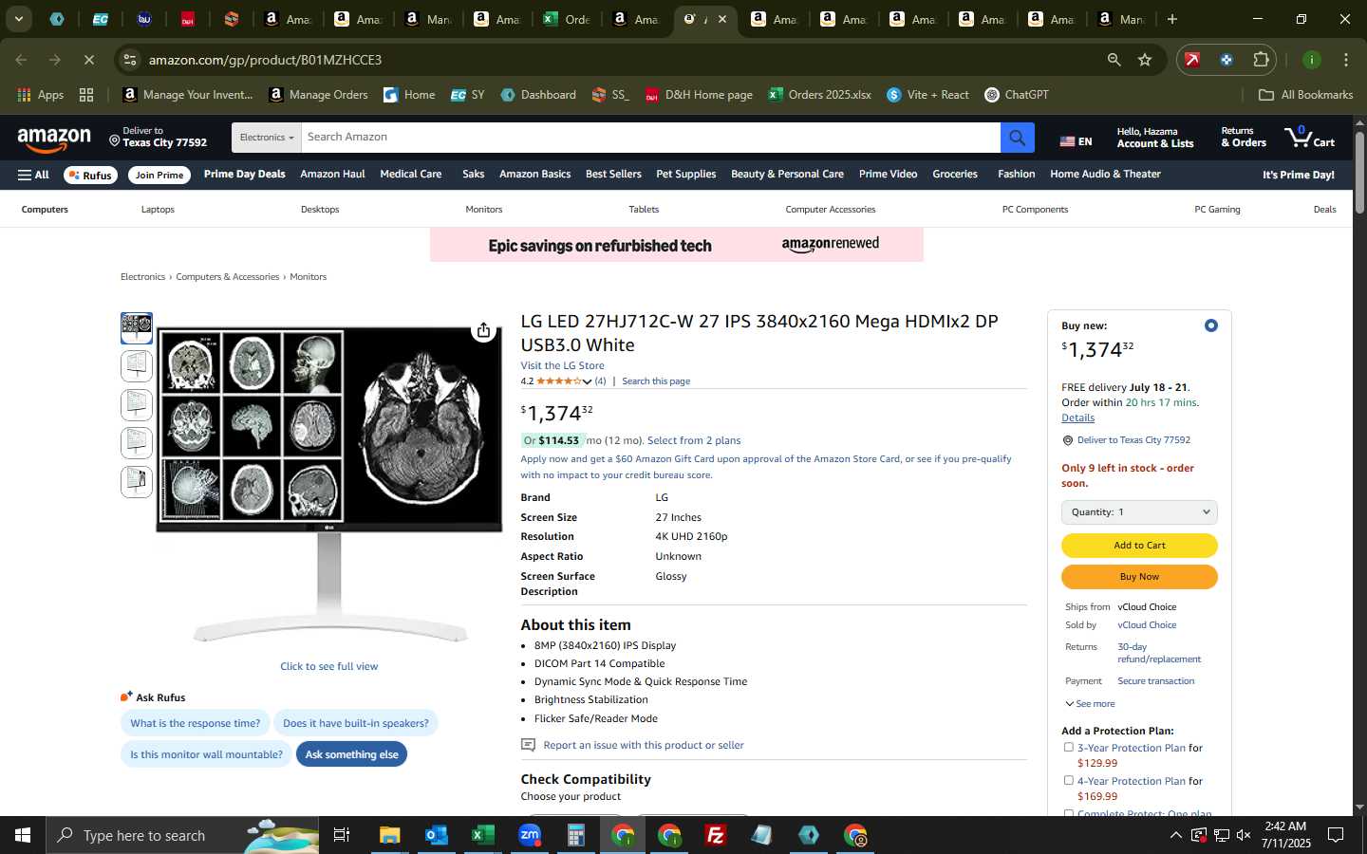The image size is (1367, 854).
Task: Open the shopping cart icon
Action: click(1310, 138)
